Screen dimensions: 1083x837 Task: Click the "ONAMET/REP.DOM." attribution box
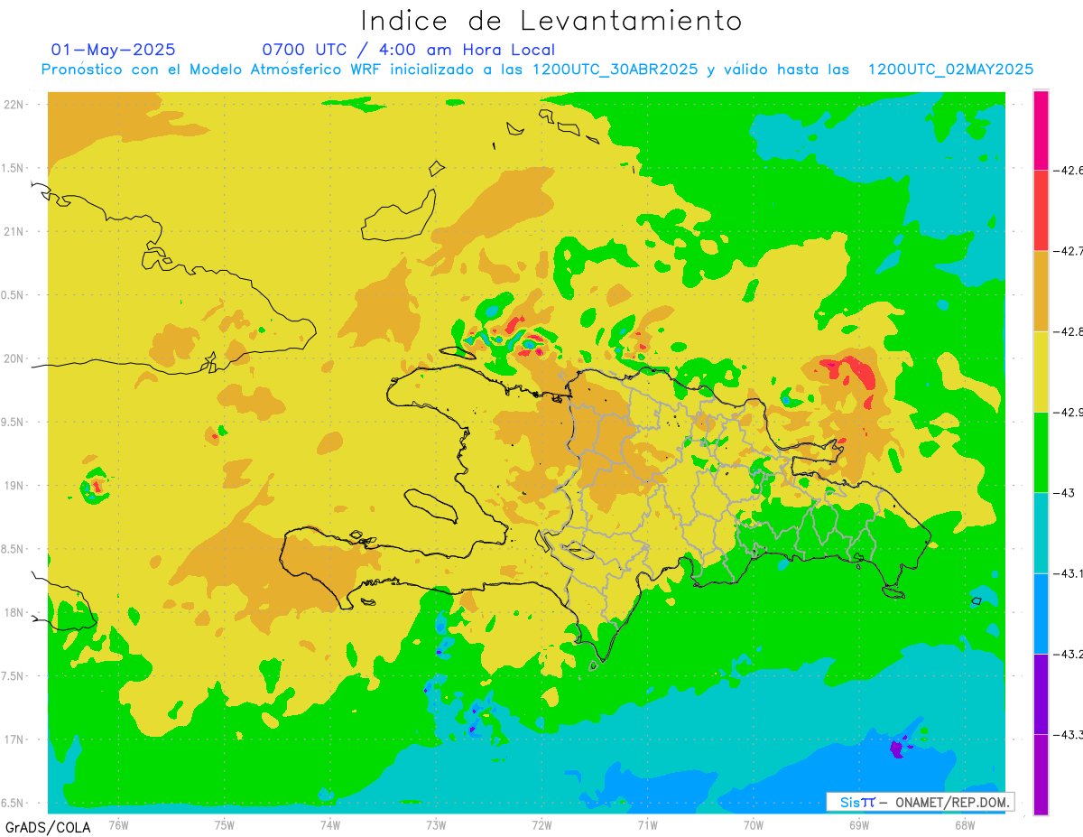tap(920, 802)
